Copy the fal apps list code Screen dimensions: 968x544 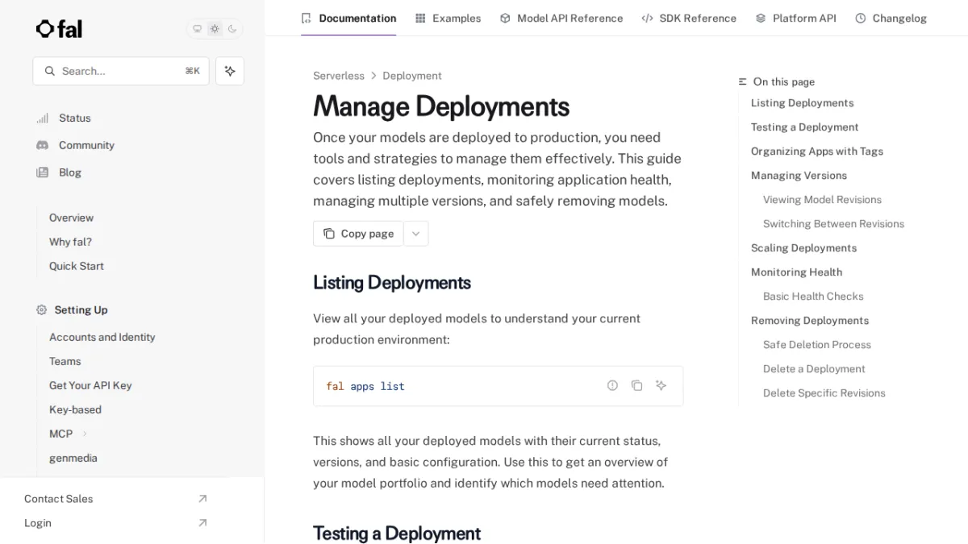tap(636, 385)
